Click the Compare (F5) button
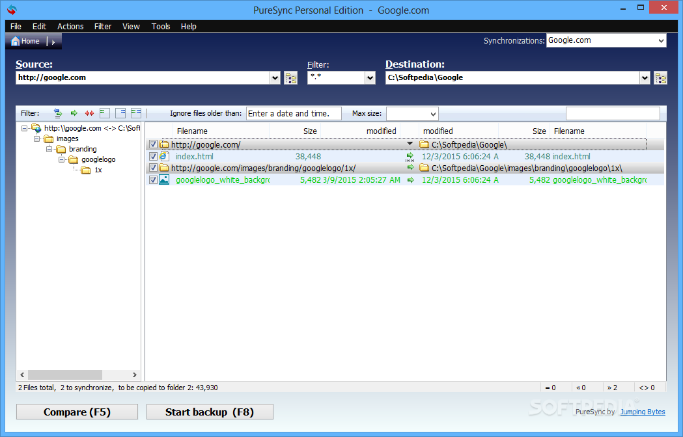The image size is (683, 437). 77,412
